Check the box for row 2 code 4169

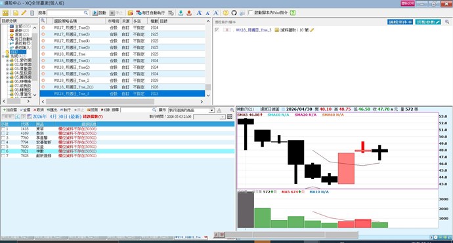pos(3,134)
